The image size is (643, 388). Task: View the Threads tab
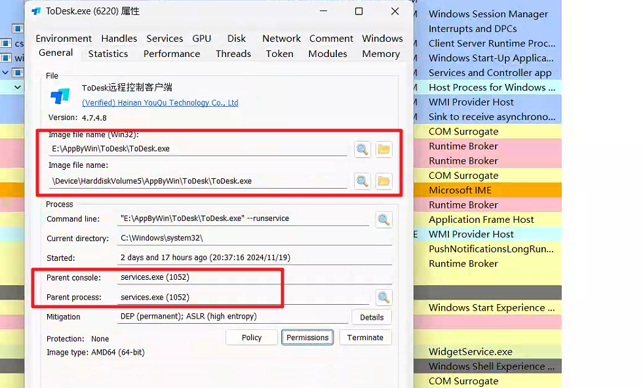tap(233, 54)
